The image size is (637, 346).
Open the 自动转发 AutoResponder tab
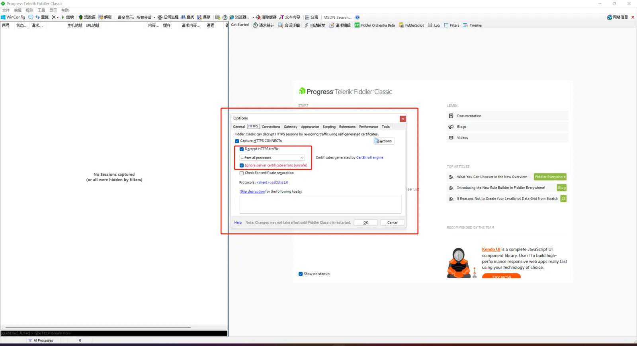click(x=315, y=25)
